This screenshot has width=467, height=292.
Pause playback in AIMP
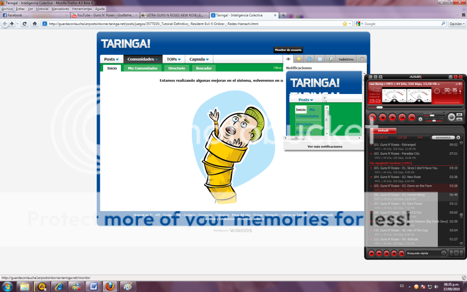click(383, 117)
